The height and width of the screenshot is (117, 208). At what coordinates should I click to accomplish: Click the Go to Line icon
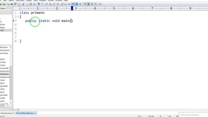(x=58, y=4)
